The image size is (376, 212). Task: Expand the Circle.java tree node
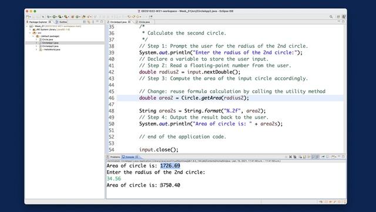click(36, 39)
